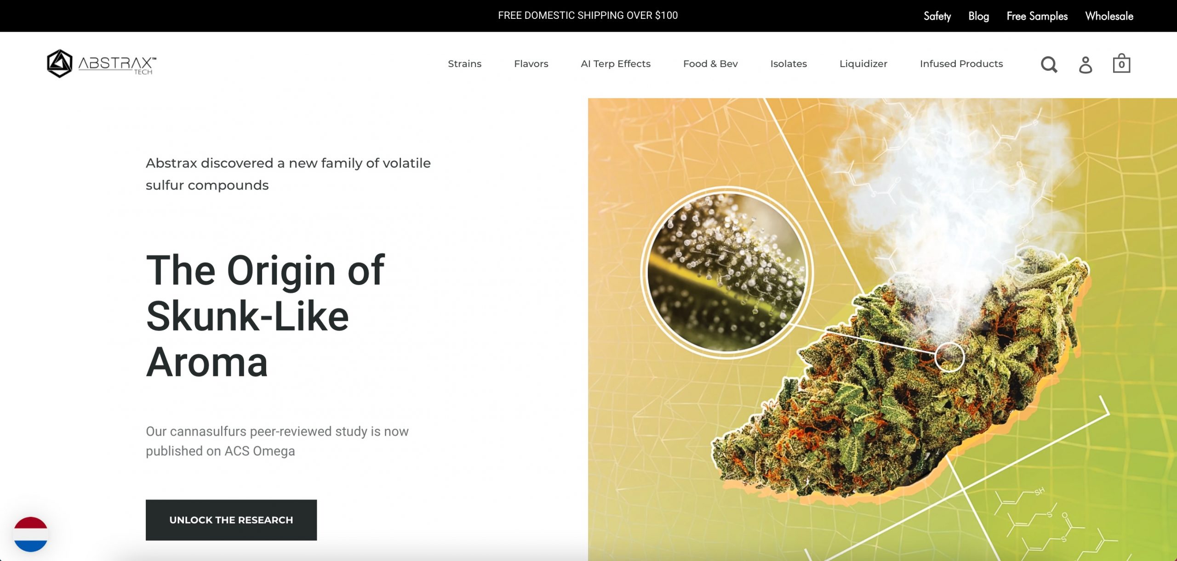Image resolution: width=1177 pixels, height=561 pixels.
Task: Click the free domestic shipping announcement
Action: click(x=588, y=16)
